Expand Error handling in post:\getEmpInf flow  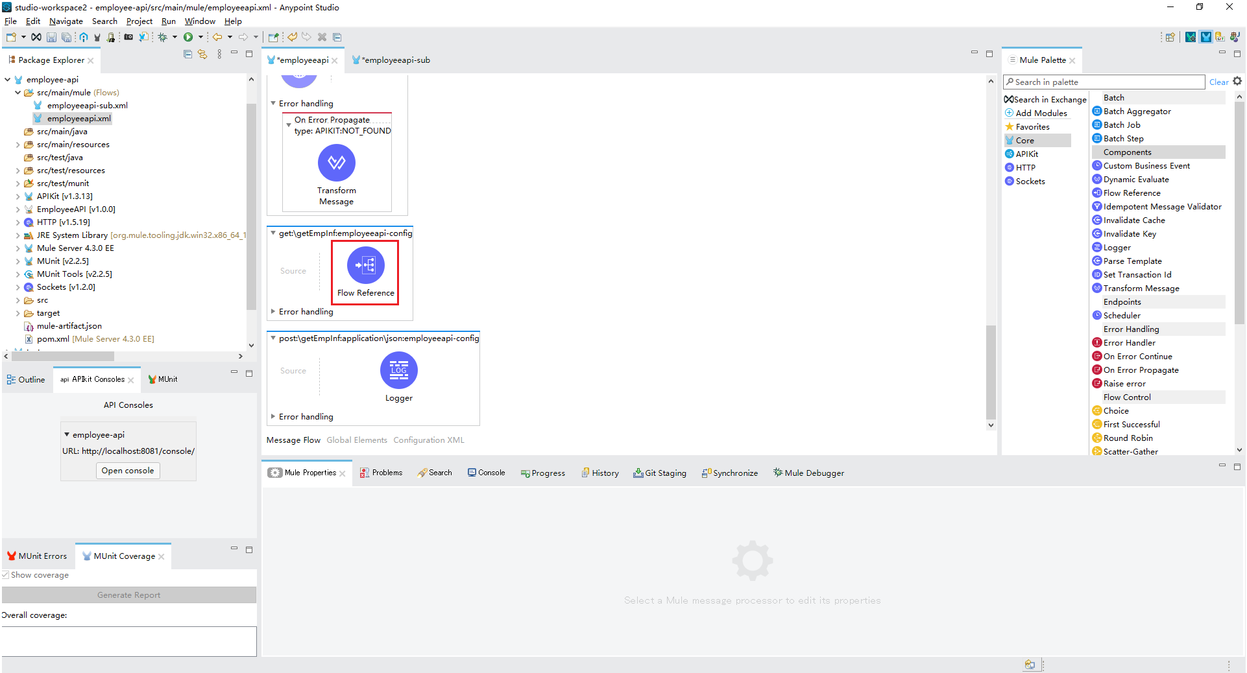273,417
